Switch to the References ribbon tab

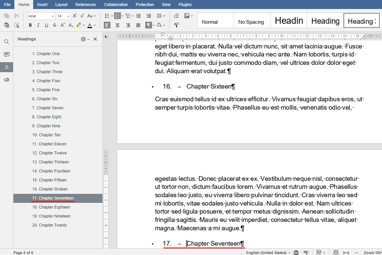click(86, 4)
